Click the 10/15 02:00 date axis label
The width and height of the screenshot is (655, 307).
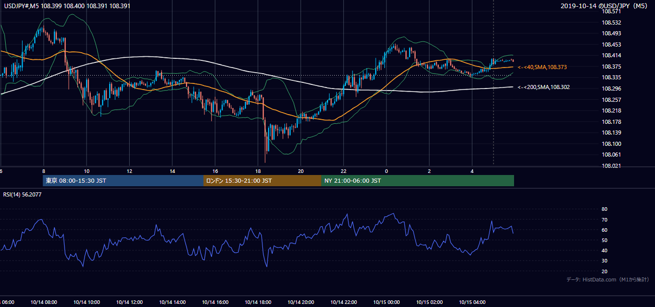(x=429, y=302)
